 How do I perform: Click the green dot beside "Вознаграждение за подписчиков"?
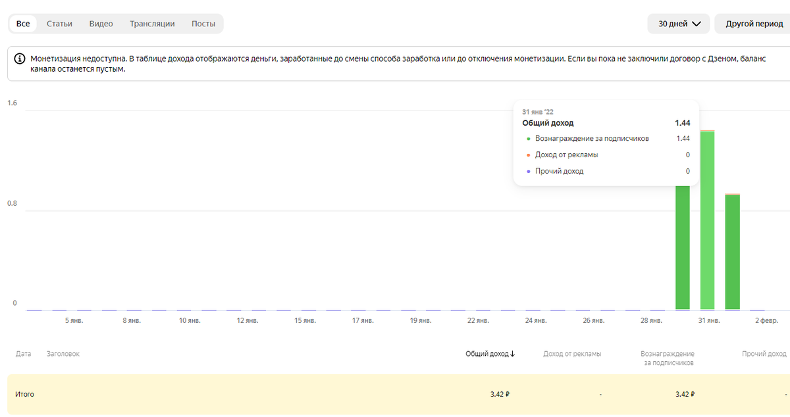(528, 139)
